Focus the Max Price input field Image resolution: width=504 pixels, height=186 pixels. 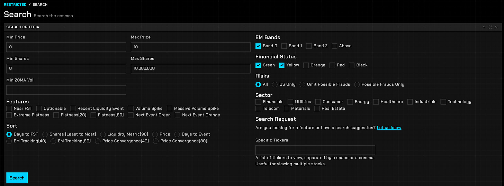191,47
